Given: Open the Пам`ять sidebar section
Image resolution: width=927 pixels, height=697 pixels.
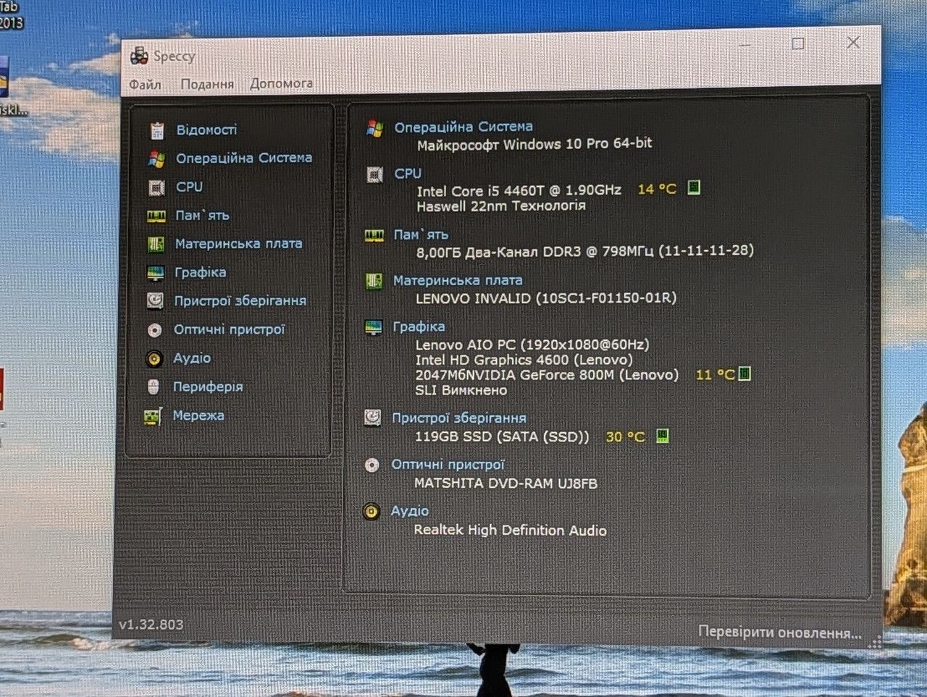Looking at the screenshot, I should coord(202,215).
